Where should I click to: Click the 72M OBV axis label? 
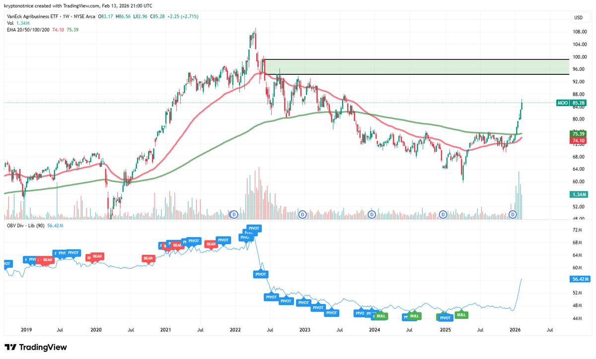(577, 231)
